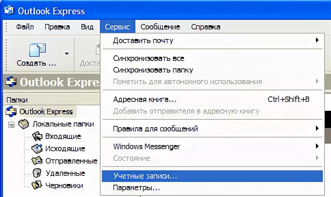Open the Справка menu

pyautogui.click(x=206, y=27)
